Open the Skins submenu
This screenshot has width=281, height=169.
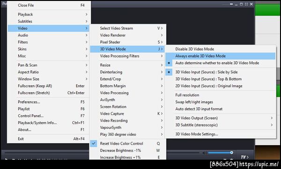pos(49,49)
